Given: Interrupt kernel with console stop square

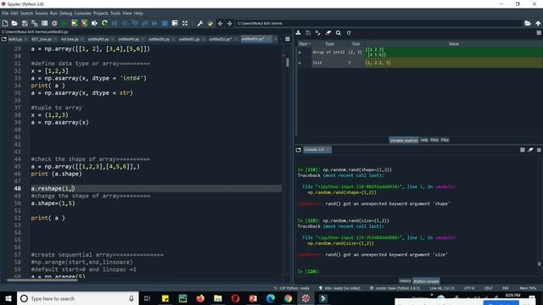Looking at the screenshot, I should click(523, 150).
